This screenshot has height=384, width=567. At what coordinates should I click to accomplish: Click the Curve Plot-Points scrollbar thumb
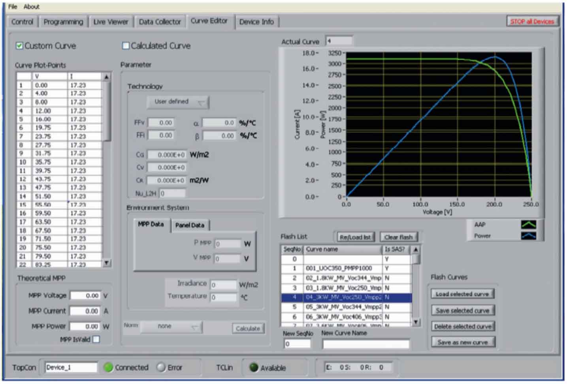pyautogui.click(x=106, y=111)
